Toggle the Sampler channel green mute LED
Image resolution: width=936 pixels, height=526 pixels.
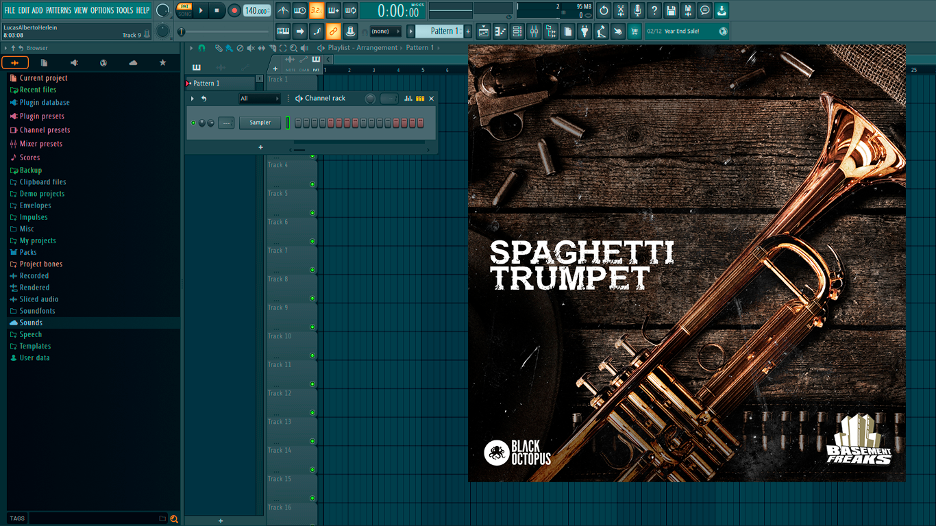coord(193,123)
